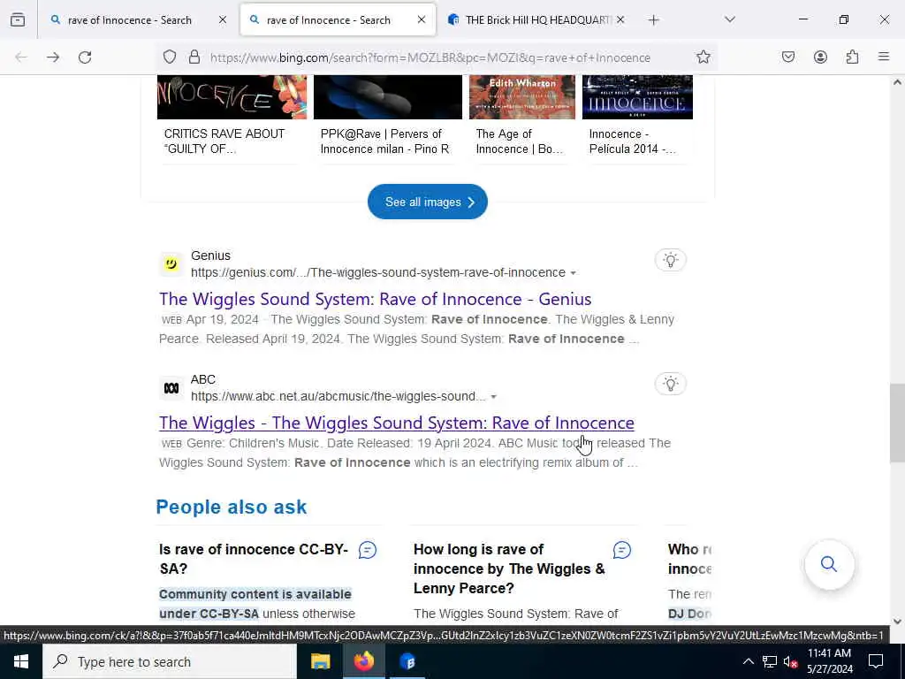The height and width of the screenshot is (679, 905).
Task: Click ABC site favicon
Action: tap(171, 388)
